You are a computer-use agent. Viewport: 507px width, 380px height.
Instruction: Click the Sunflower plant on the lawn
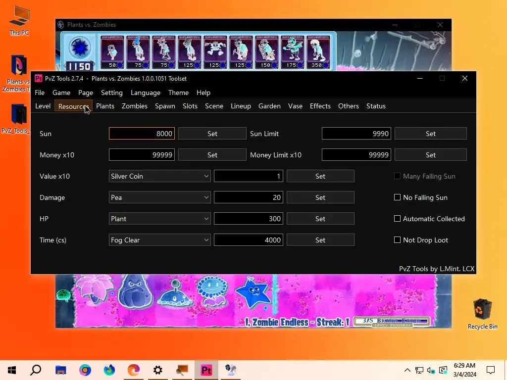[x=212, y=291]
